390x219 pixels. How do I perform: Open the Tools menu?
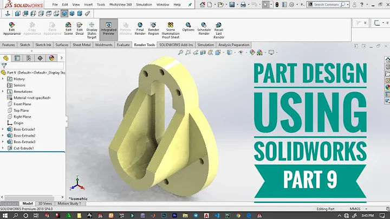[x=101, y=4]
